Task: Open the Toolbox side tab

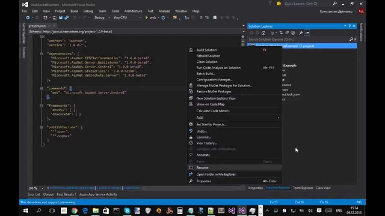Action: coord(24,52)
